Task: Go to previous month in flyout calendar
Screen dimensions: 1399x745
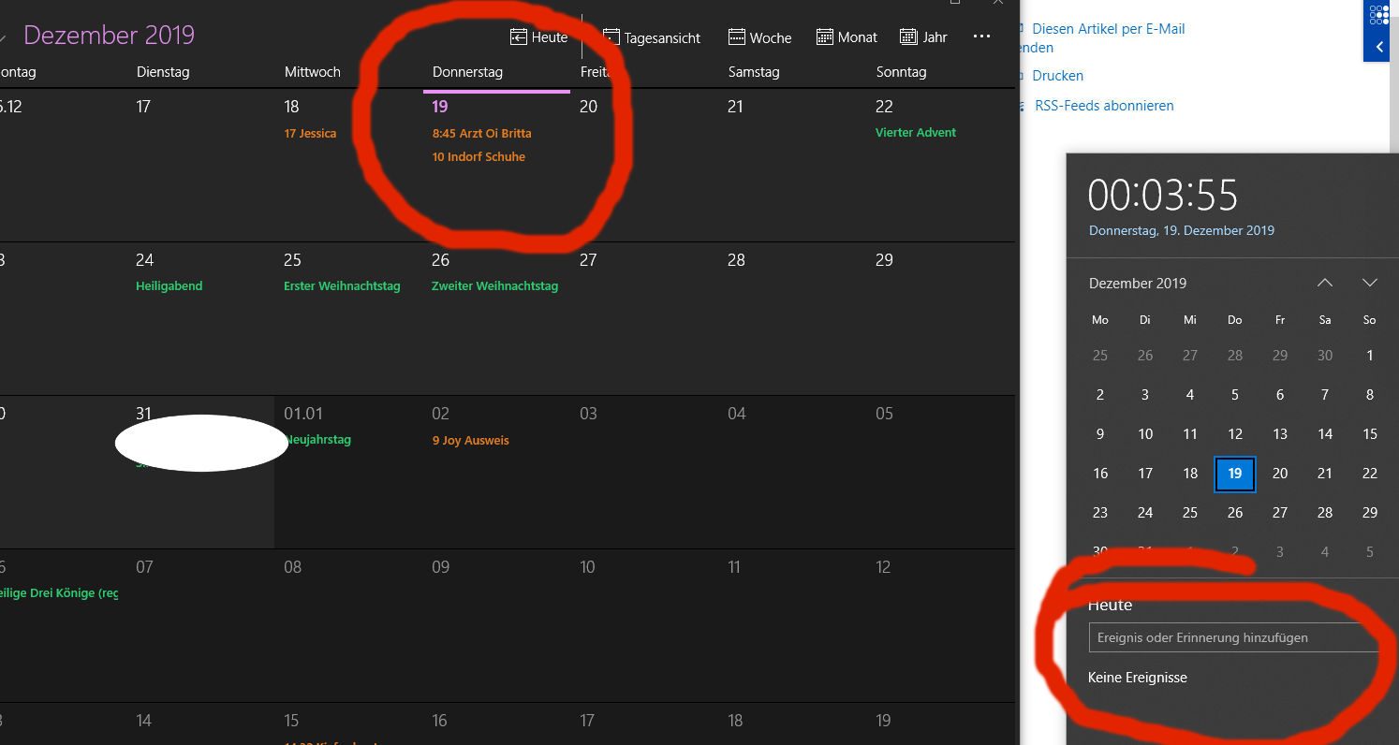Action: 1324,283
